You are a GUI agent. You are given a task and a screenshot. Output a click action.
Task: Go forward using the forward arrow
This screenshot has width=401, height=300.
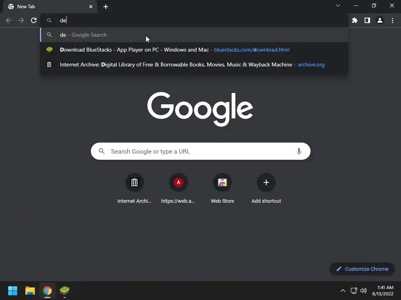click(21, 20)
